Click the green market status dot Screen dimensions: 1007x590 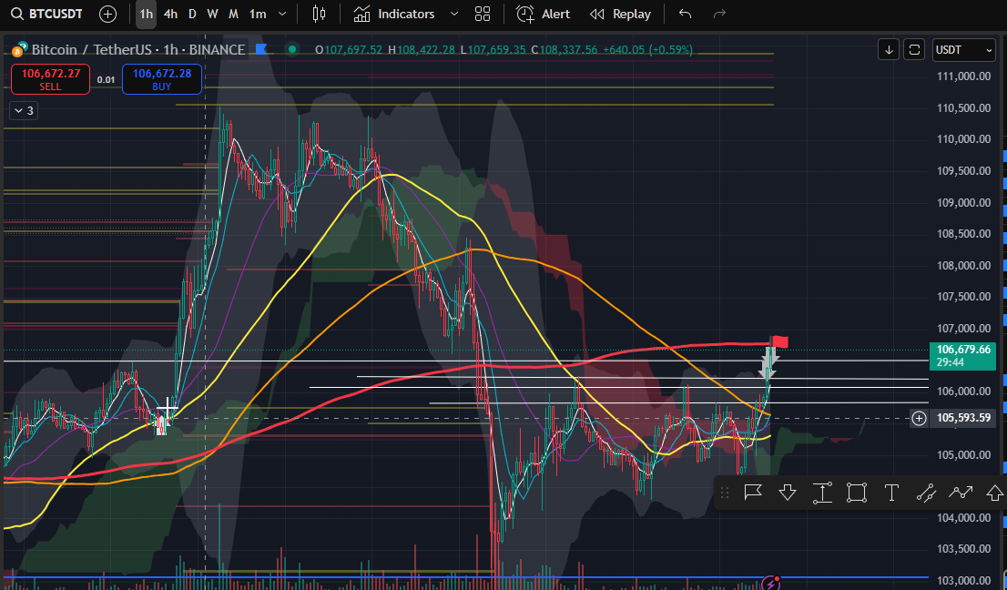(x=292, y=49)
